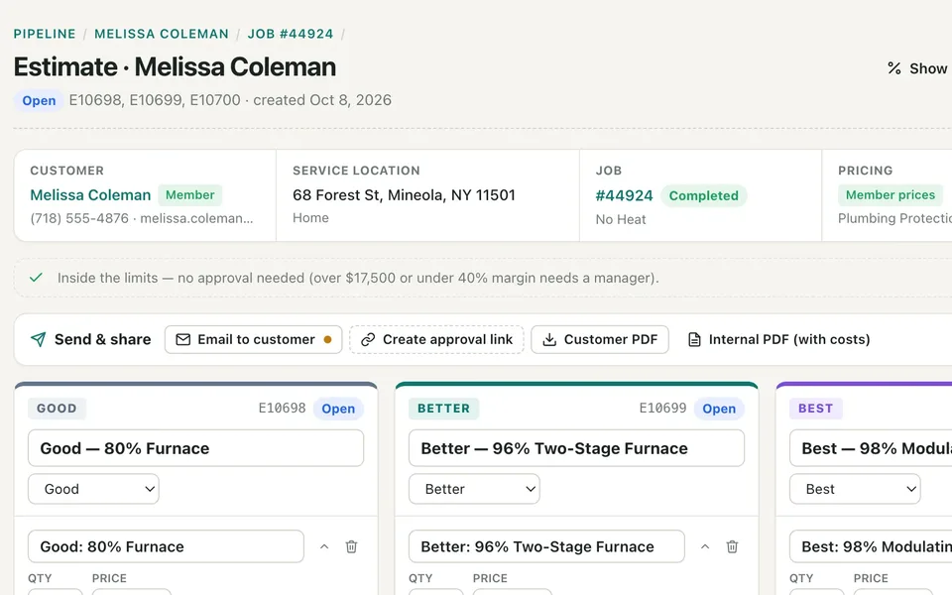Click Open badge on estimate E10699
Screen dimensions: 952x595
tap(719, 409)
